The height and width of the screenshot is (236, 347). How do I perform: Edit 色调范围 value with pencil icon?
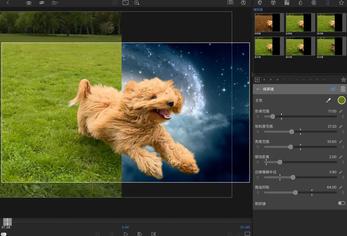pyautogui.click(x=341, y=111)
